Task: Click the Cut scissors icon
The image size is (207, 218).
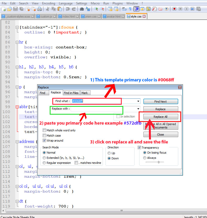Action: 48,9
